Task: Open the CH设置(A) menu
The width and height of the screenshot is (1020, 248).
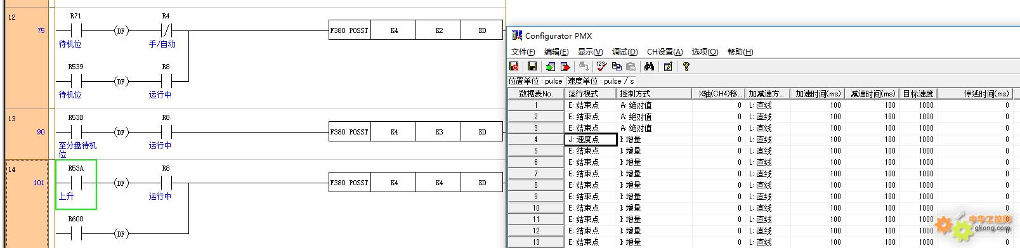Action: tap(665, 52)
